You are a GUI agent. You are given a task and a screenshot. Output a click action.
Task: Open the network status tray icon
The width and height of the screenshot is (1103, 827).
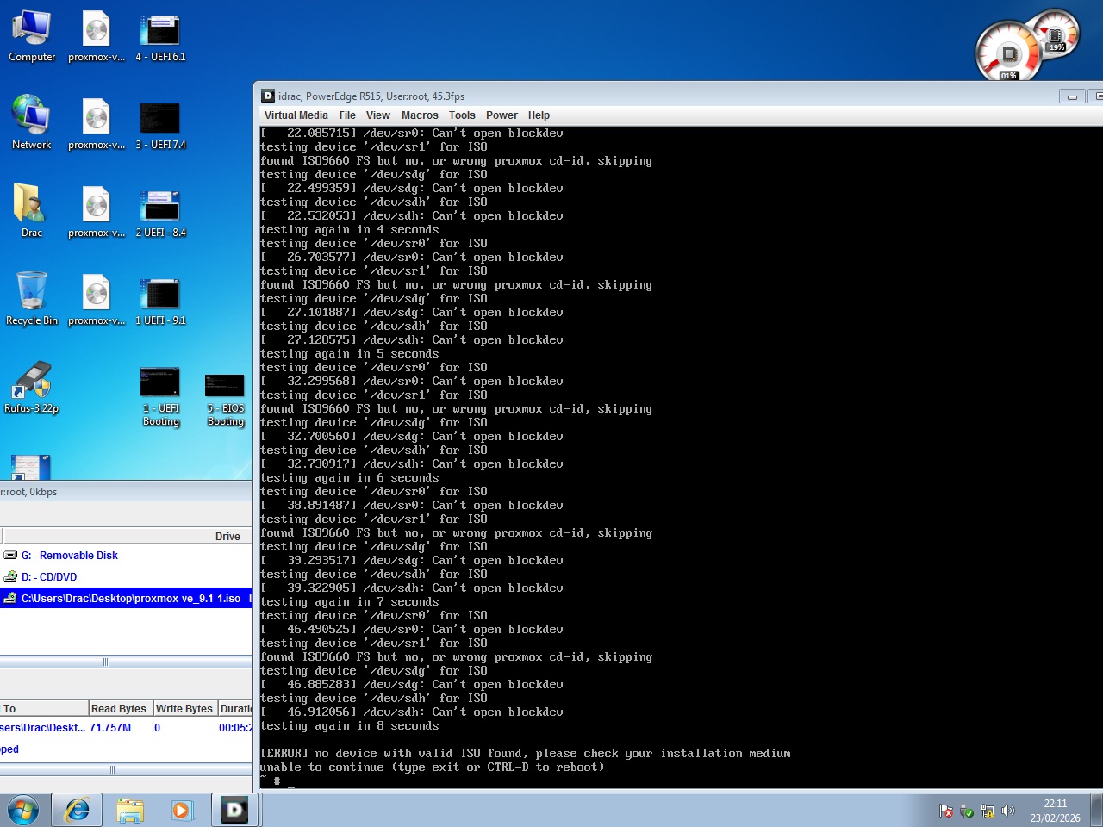pos(988,811)
